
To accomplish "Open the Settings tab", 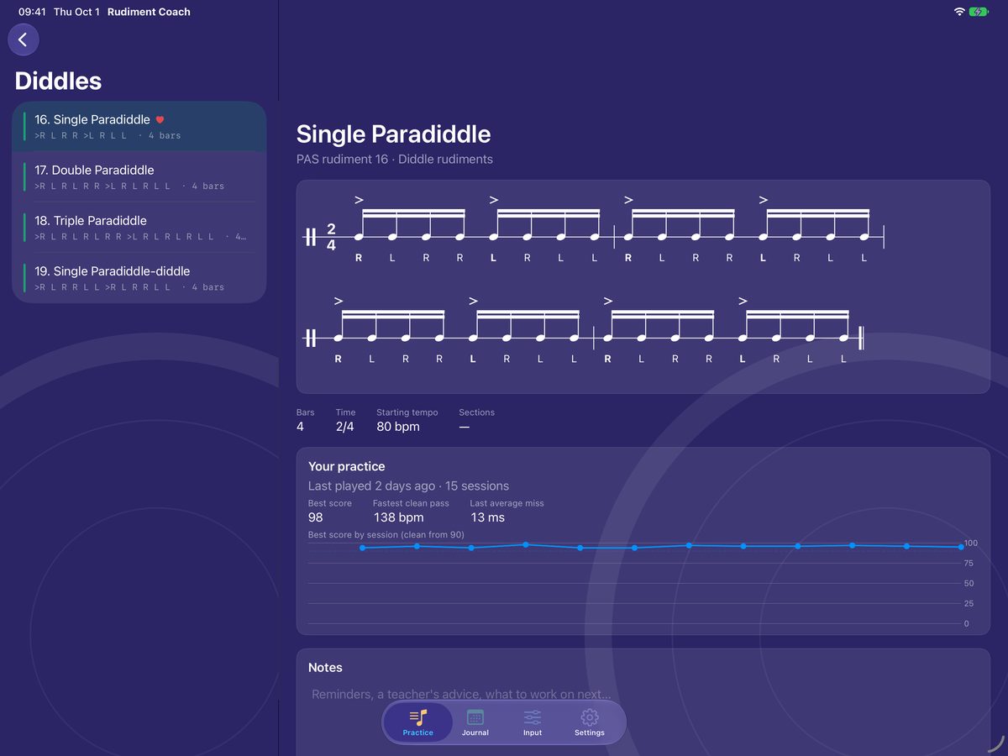I will coord(590,722).
